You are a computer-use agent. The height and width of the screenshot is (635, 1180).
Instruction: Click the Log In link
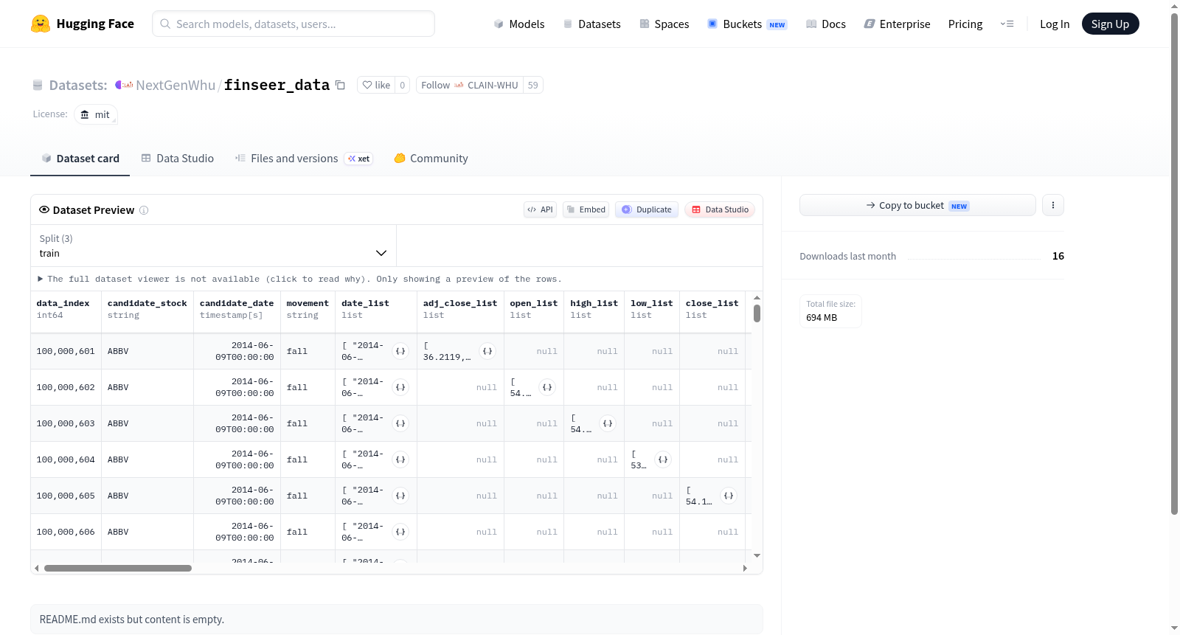(x=1055, y=24)
